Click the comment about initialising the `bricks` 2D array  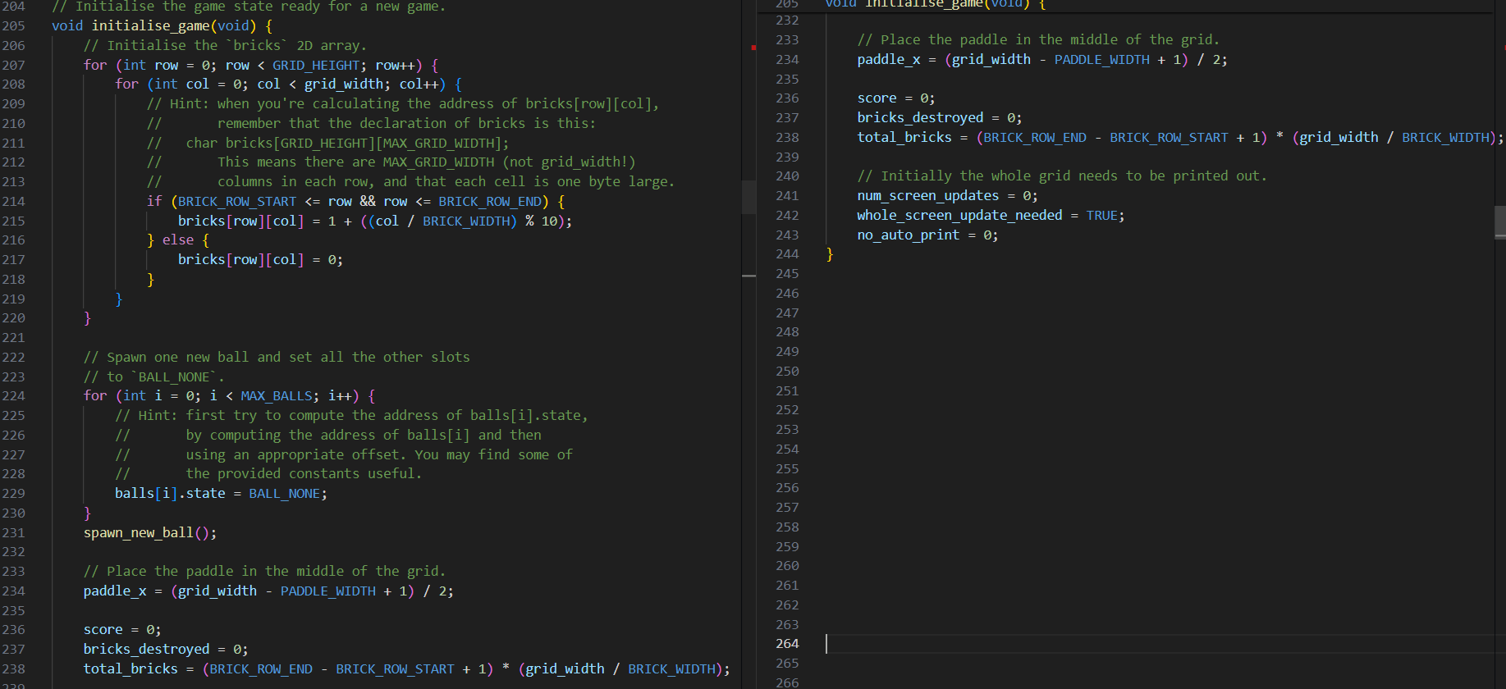tap(225, 46)
